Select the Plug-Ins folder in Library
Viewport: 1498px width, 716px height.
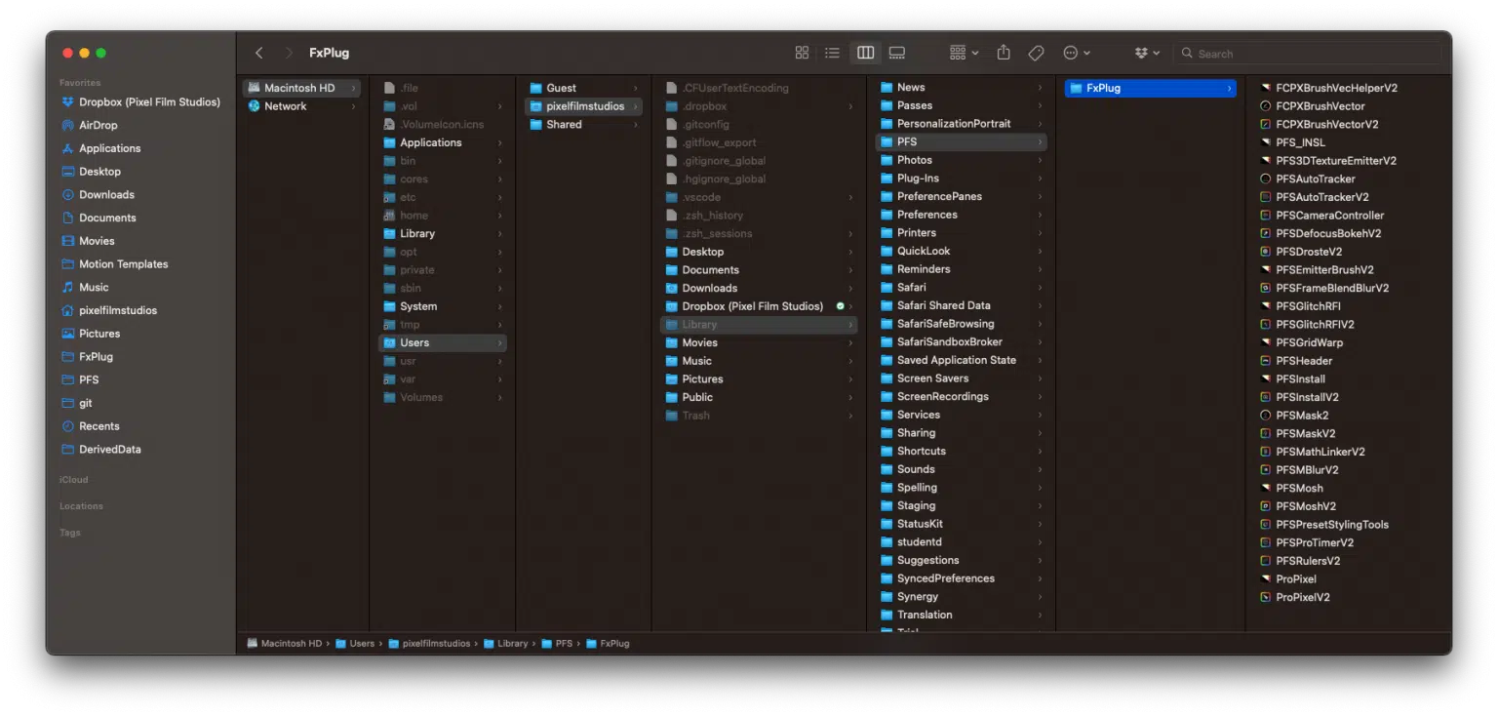(x=961, y=179)
